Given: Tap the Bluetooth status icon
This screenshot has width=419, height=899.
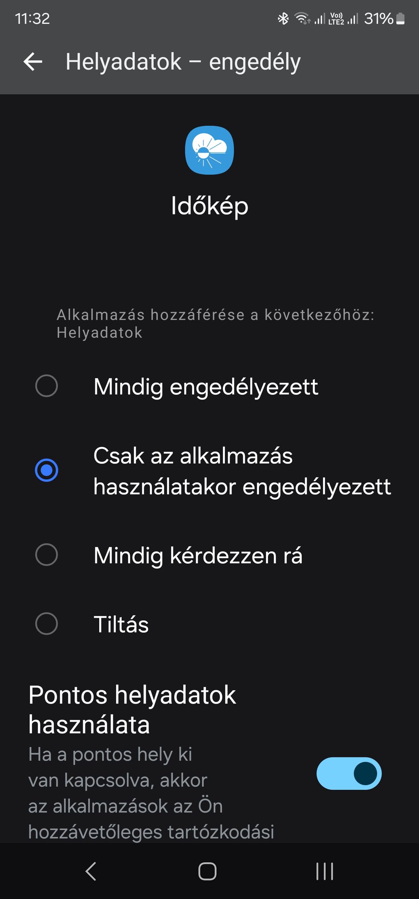Looking at the screenshot, I should coord(283,19).
